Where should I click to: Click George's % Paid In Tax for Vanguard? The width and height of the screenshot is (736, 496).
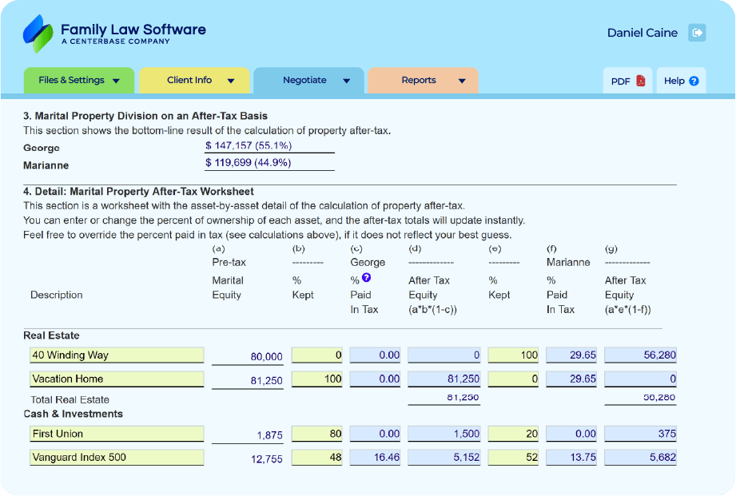[x=376, y=458]
